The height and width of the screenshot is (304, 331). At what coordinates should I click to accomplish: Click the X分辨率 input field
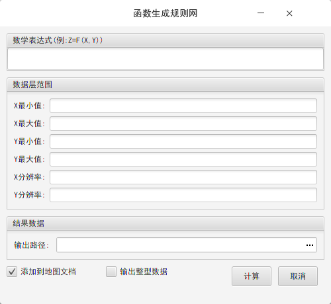[183, 177]
